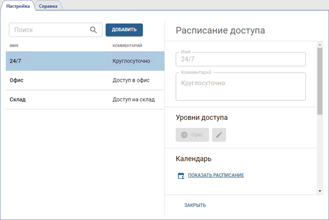Sort by the КОММЕНТАРИЙ column header
Viewport: 329px width, 220px height.
pos(127,46)
